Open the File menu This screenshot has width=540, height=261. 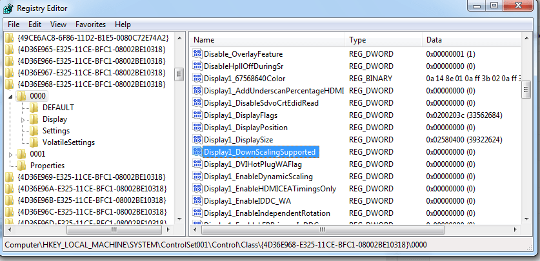click(14, 24)
